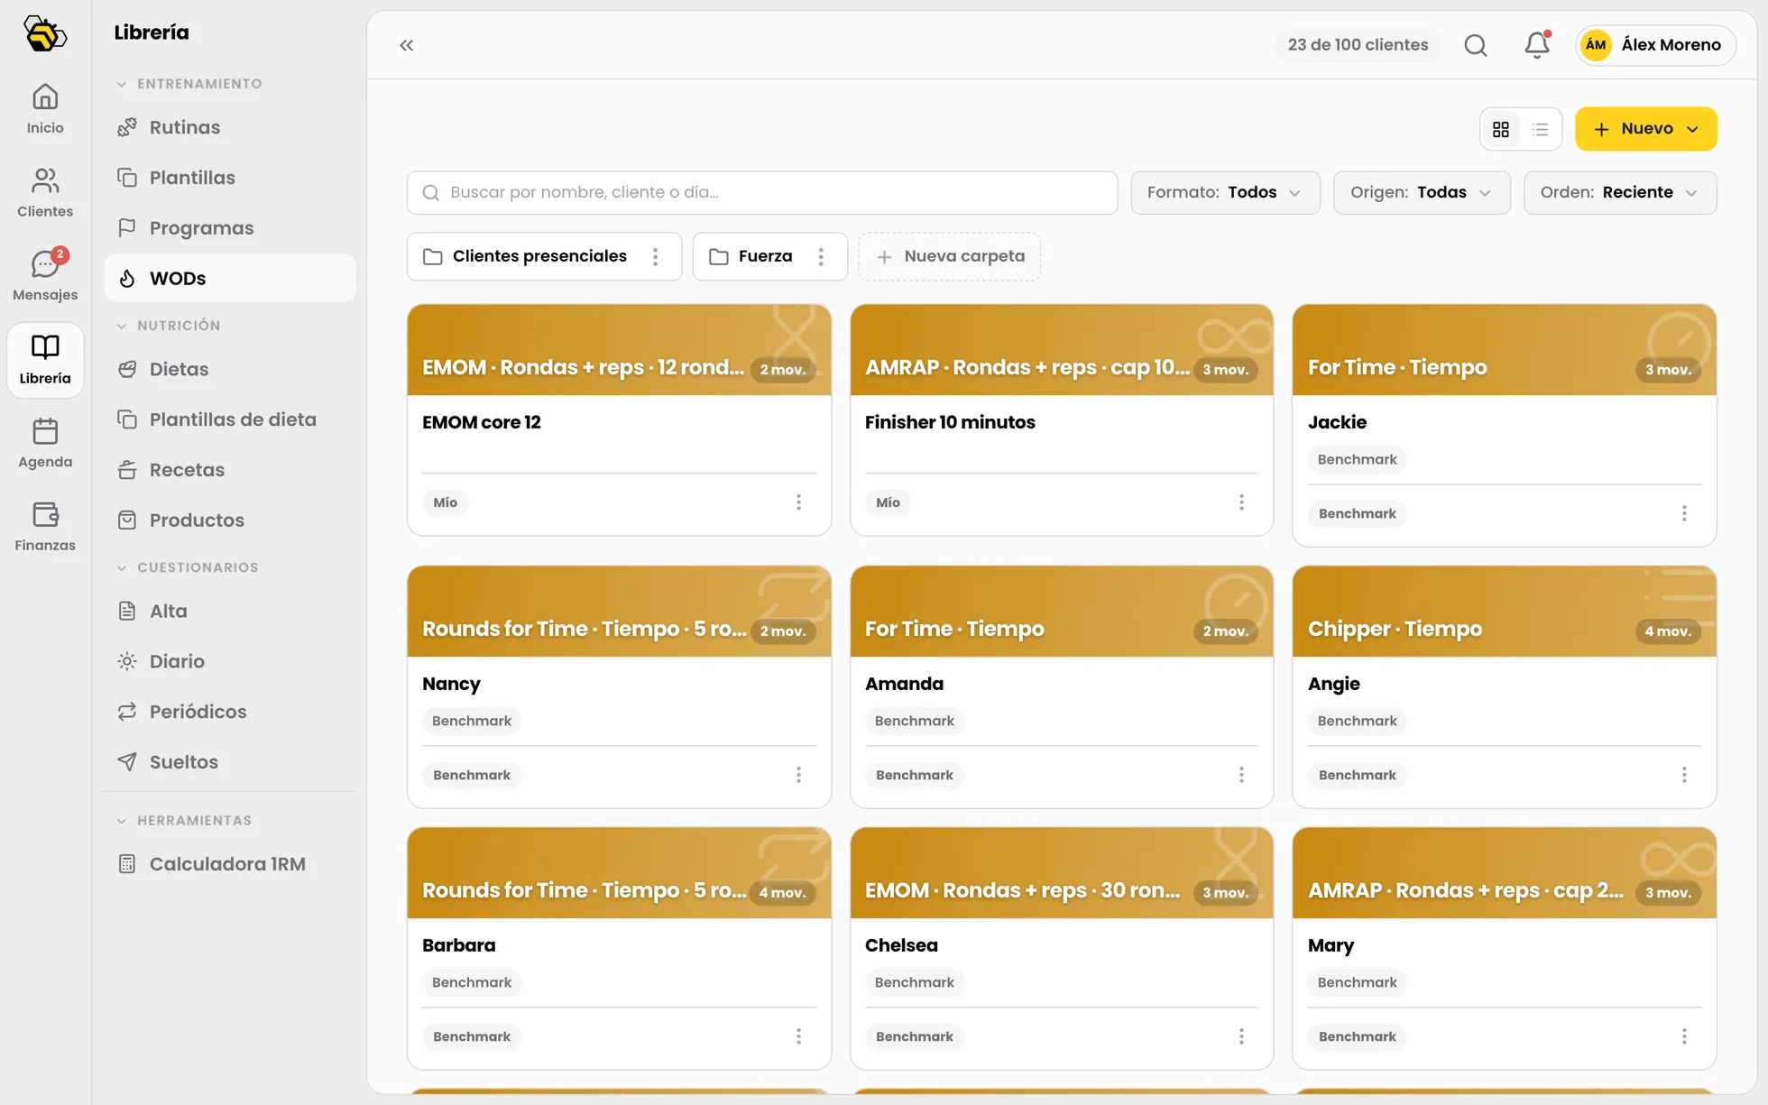Open the Orden sort dropdown
Image resolution: width=1768 pixels, height=1105 pixels.
click(1620, 192)
